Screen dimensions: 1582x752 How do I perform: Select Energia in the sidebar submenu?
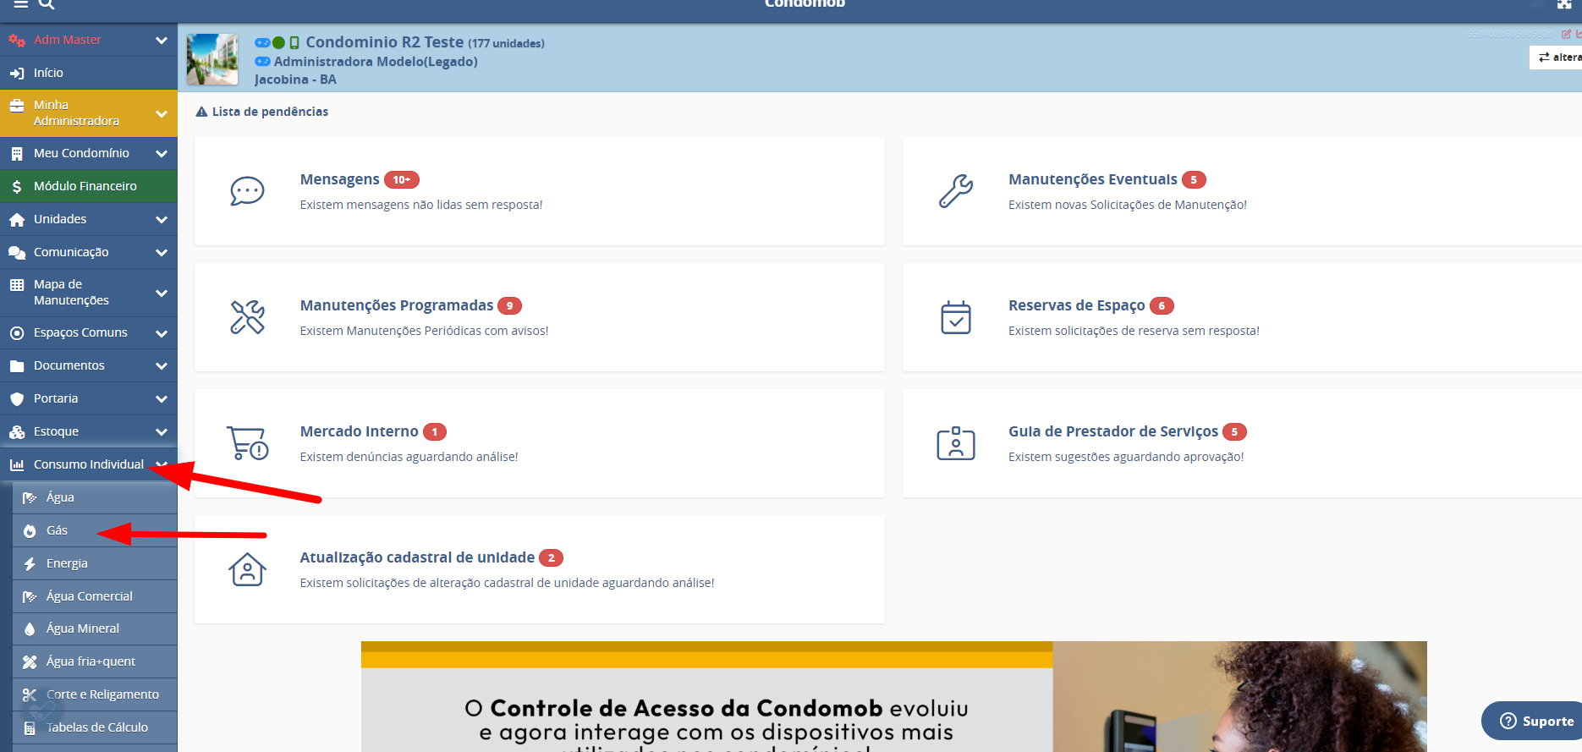[x=67, y=563]
